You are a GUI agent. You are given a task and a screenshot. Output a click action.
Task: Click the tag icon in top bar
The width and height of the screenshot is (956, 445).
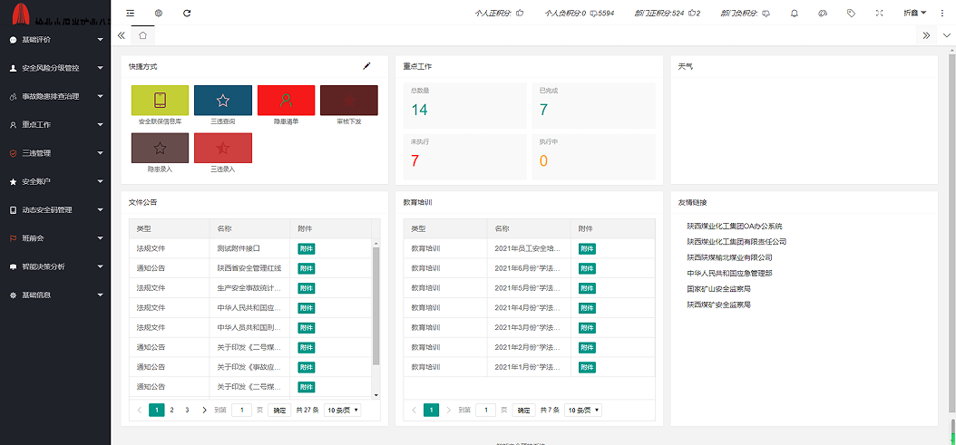[851, 13]
